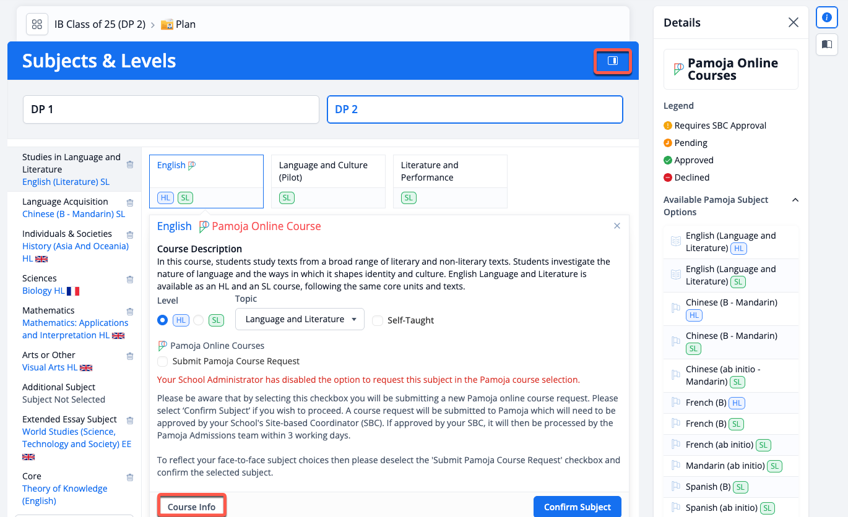Delete the Biology HL subject via trash icon
Viewport: 848px width, 517px height.
pyautogui.click(x=130, y=280)
